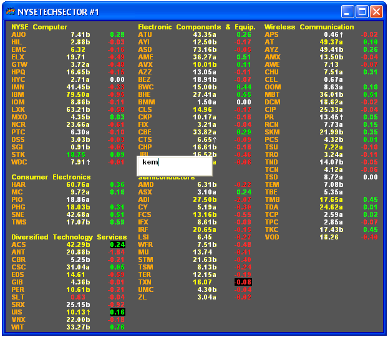Click the CTS price 6.65
The width and height of the screenshot is (388, 337).
tap(207, 139)
